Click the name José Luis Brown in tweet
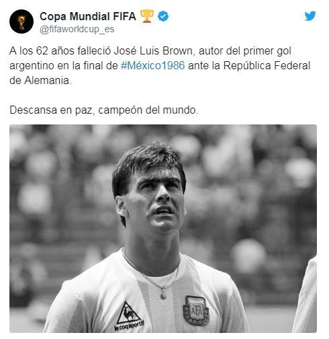The height and width of the screenshot is (339, 329). [153, 51]
